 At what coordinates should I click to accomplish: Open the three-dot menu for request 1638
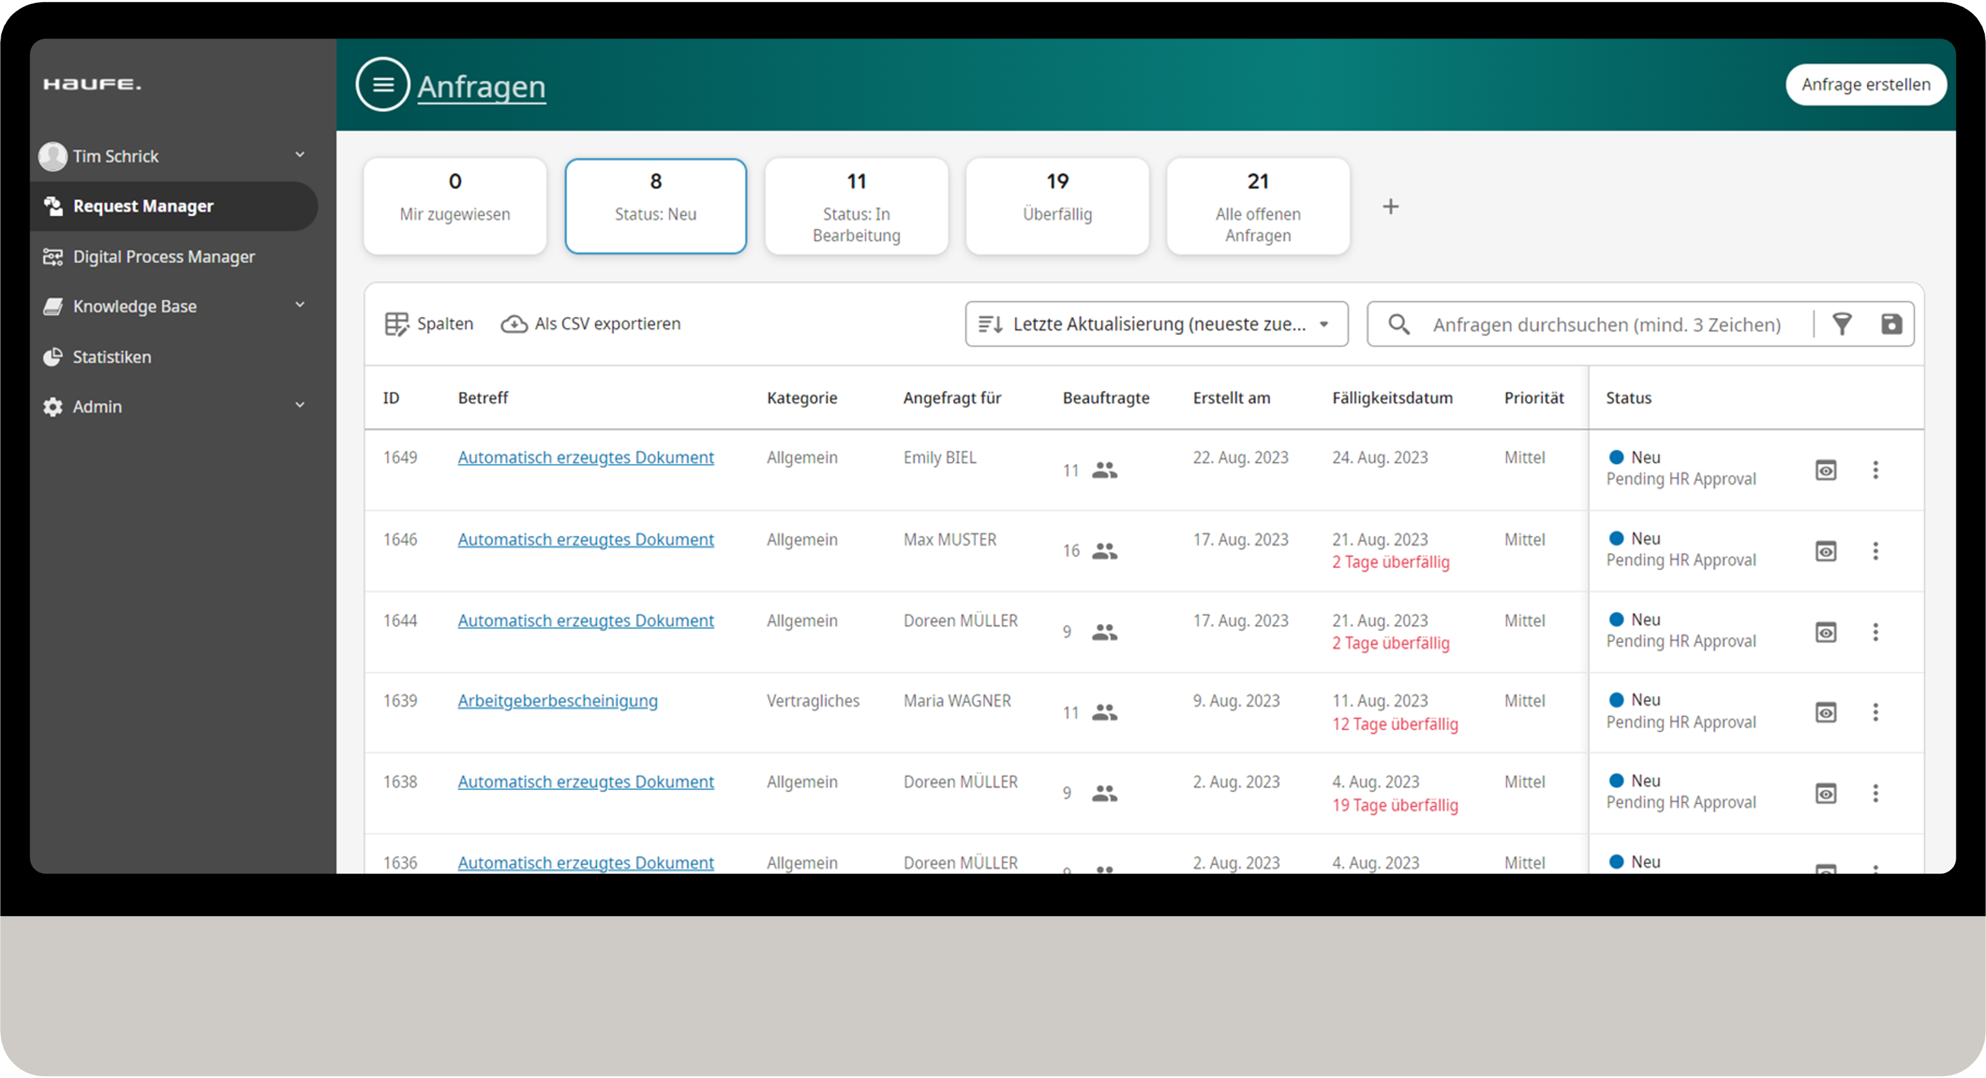[x=1875, y=793]
